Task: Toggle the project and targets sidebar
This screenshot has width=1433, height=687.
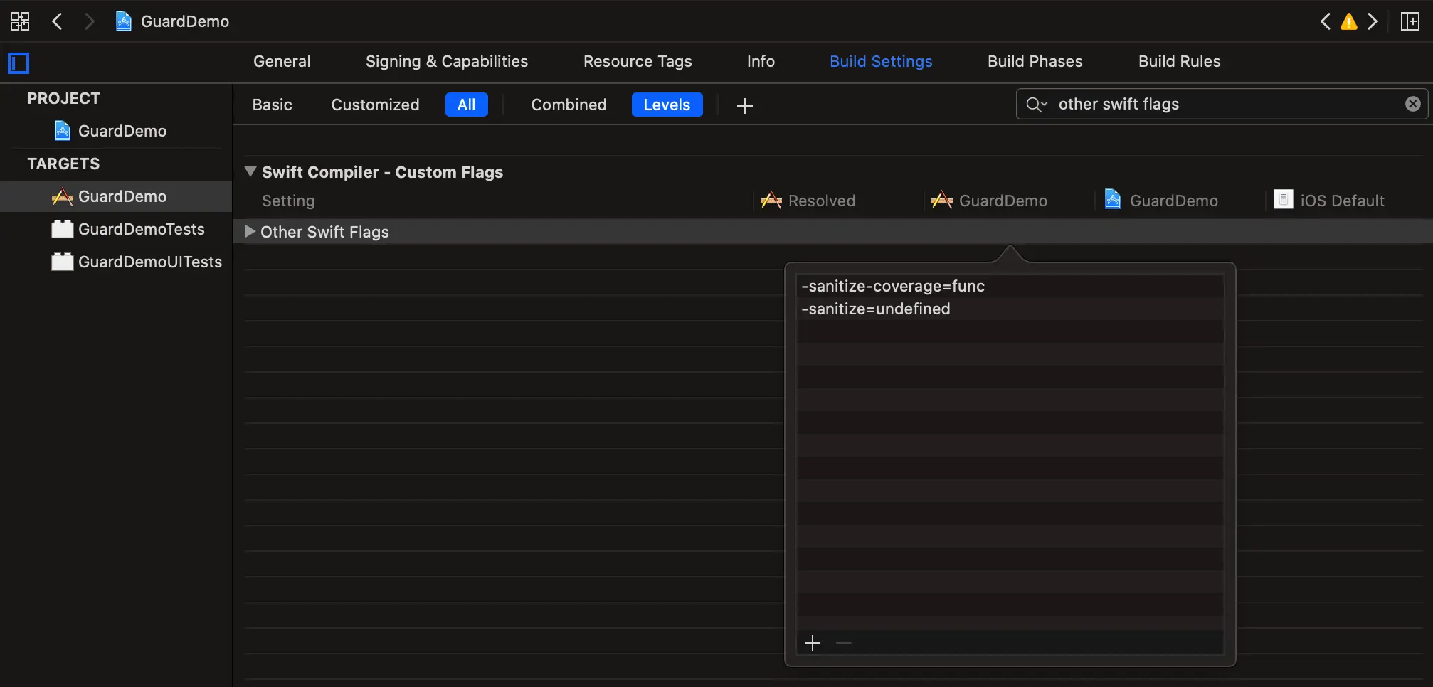Action: click(18, 63)
